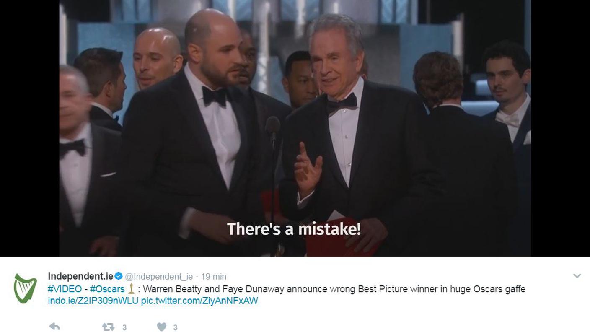This screenshot has width=590, height=332.
Task: Click the retweet count number
Action: point(124,328)
